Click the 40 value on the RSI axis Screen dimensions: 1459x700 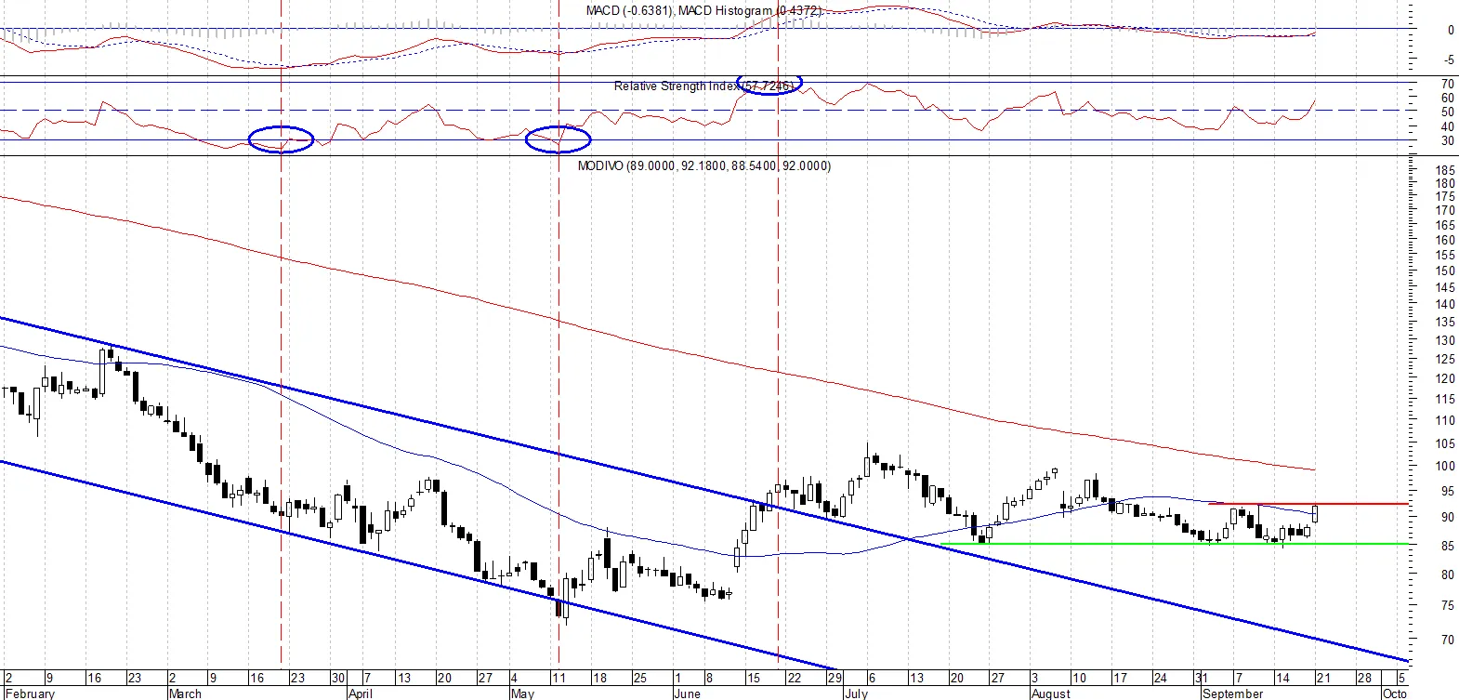coord(1448,126)
